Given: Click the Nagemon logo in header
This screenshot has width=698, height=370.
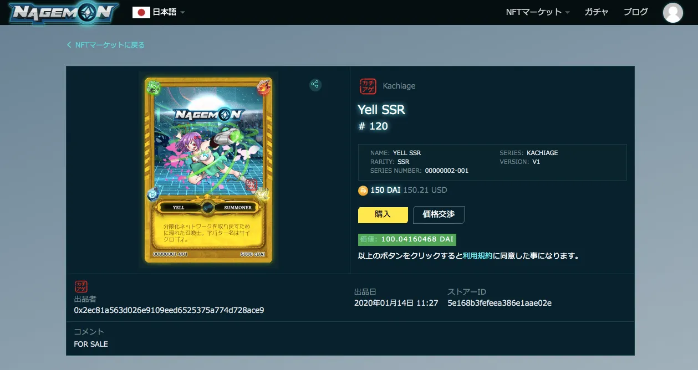Looking at the screenshot, I should 63,13.
